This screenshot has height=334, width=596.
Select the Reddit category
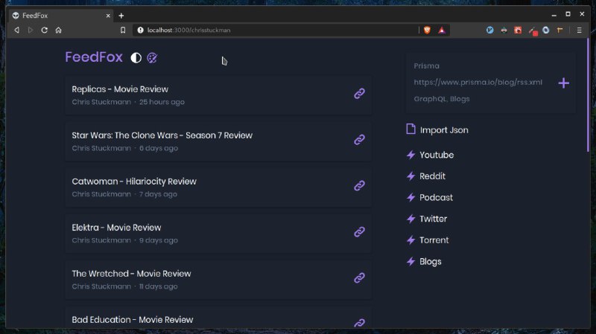coord(432,176)
